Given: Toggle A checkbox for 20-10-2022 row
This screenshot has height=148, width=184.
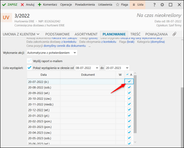Looking at the screenshot, I should click(x=129, y=98).
